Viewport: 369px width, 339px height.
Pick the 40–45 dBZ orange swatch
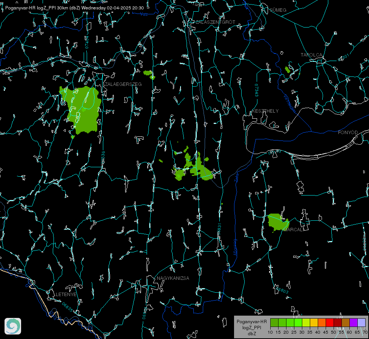322,323
